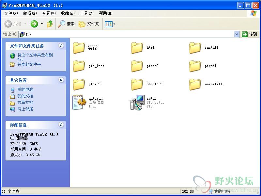This screenshot has width=261, height=196.
Task: Select the PTC setup installer icon
Action: (x=137, y=102)
